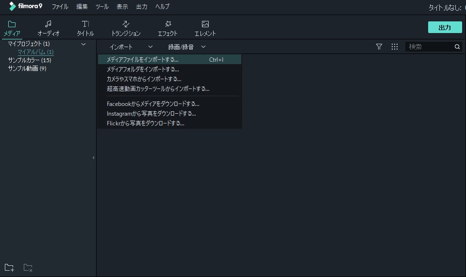This screenshot has width=466, height=277.
Task: Select サンプルカラー (15) item
Action: click(x=30, y=60)
